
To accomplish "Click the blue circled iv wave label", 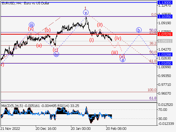I will coord(56,54).
